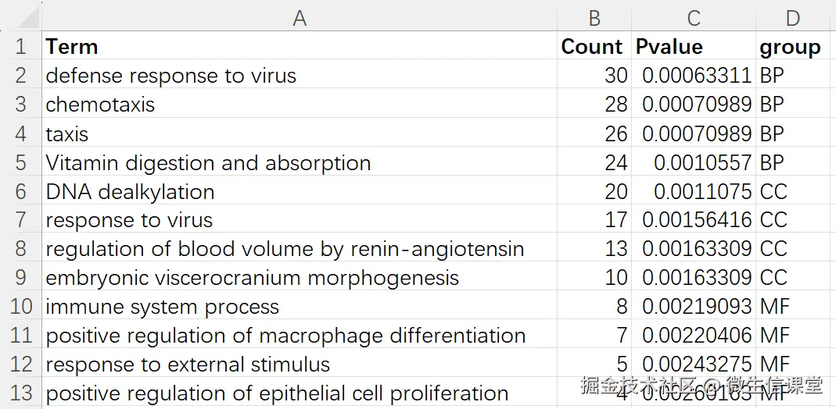Select cell 'embryonic viscerocranium morphogenesis'

point(300,278)
